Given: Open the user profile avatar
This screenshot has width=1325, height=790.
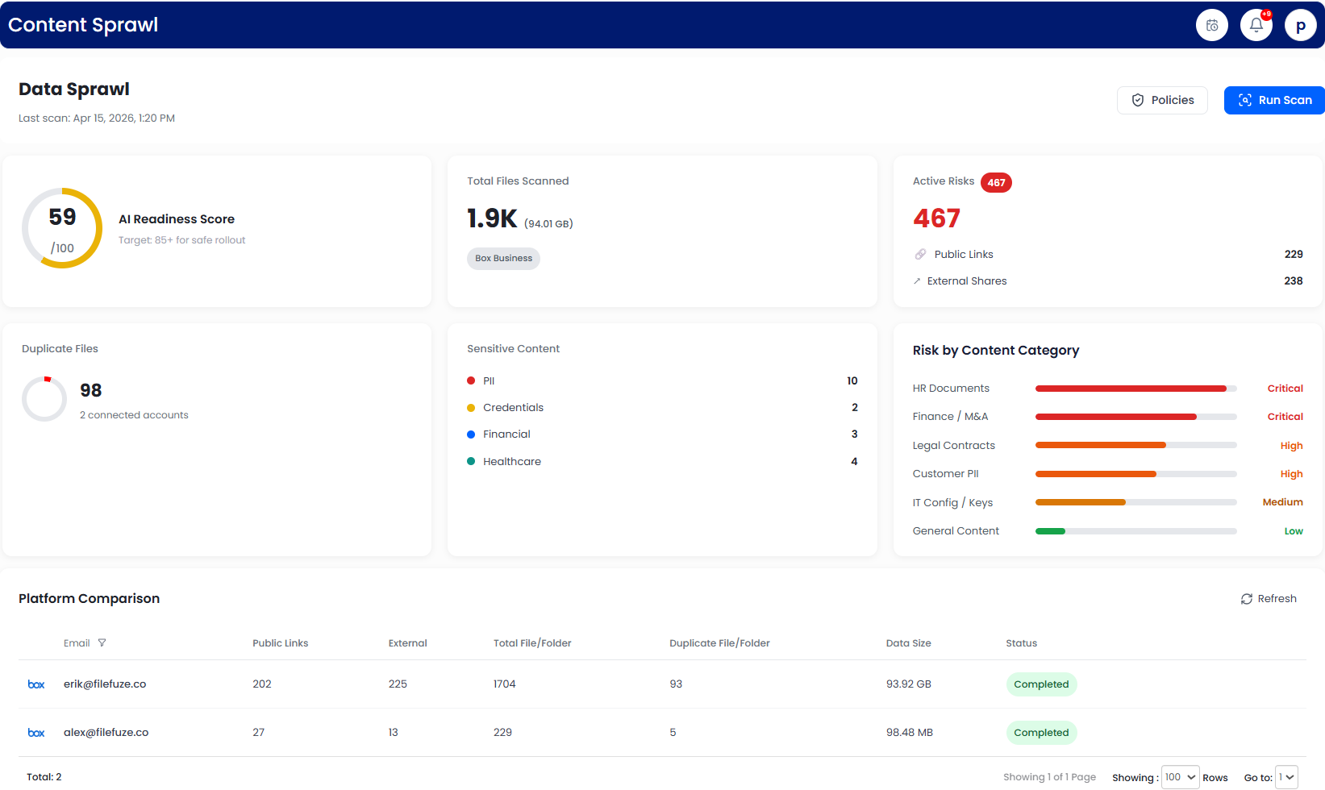Looking at the screenshot, I should point(1300,25).
